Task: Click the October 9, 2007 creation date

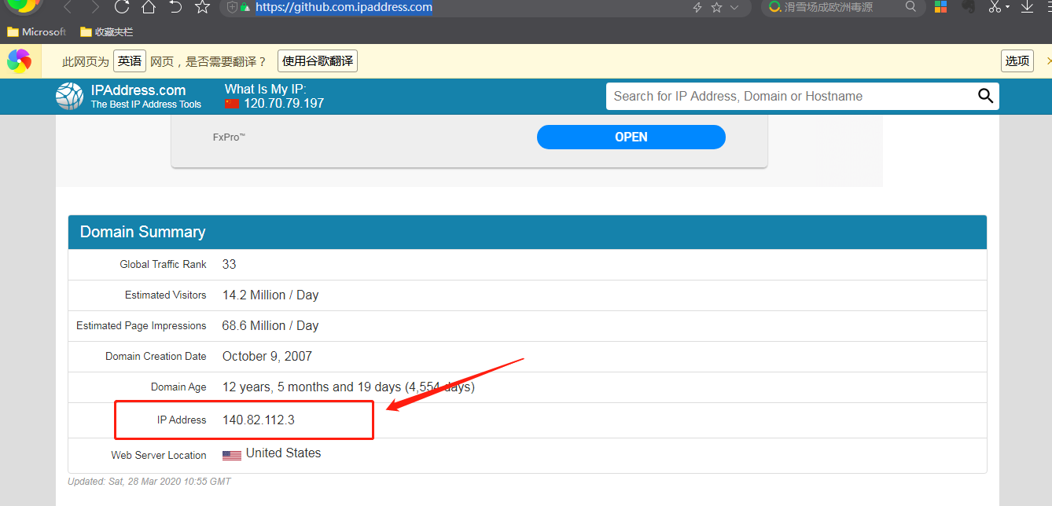Action: click(x=267, y=356)
